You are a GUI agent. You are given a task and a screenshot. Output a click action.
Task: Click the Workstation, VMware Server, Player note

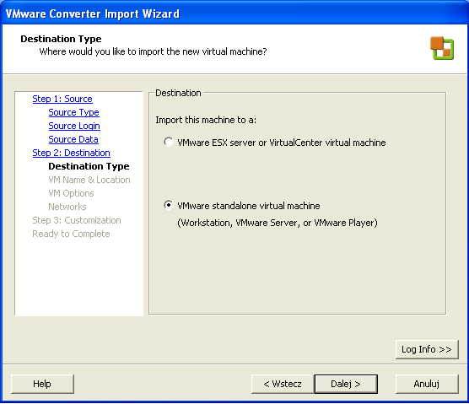(x=278, y=223)
